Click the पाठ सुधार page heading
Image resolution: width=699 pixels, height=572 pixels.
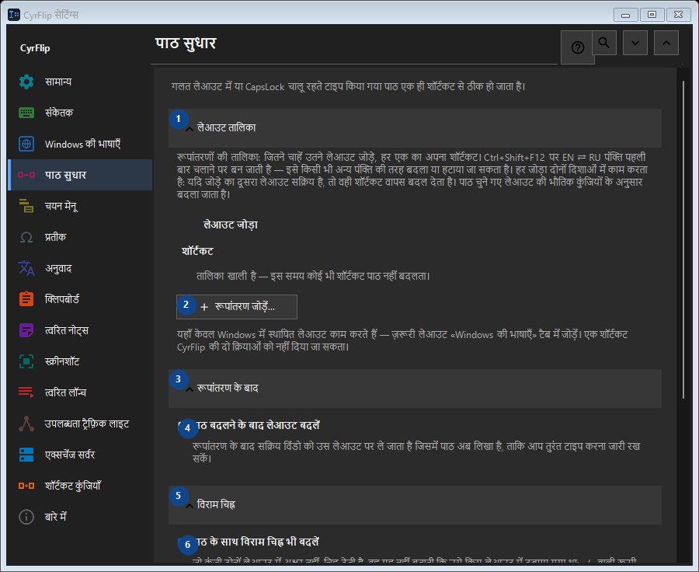click(186, 44)
